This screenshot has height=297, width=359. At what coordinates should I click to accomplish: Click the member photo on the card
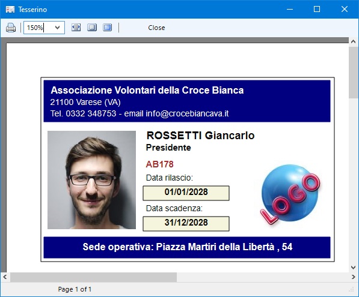91,180
